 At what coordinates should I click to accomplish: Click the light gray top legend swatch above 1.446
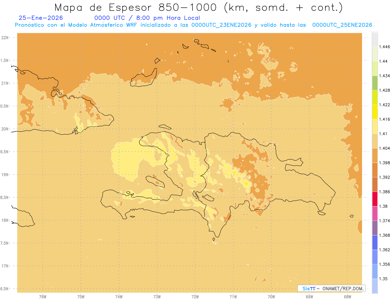pyautogui.click(x=375, y=40)
